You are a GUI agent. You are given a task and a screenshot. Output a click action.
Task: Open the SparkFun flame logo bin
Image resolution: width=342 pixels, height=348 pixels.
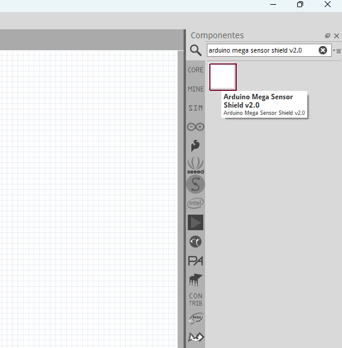(x=196, y=146)
